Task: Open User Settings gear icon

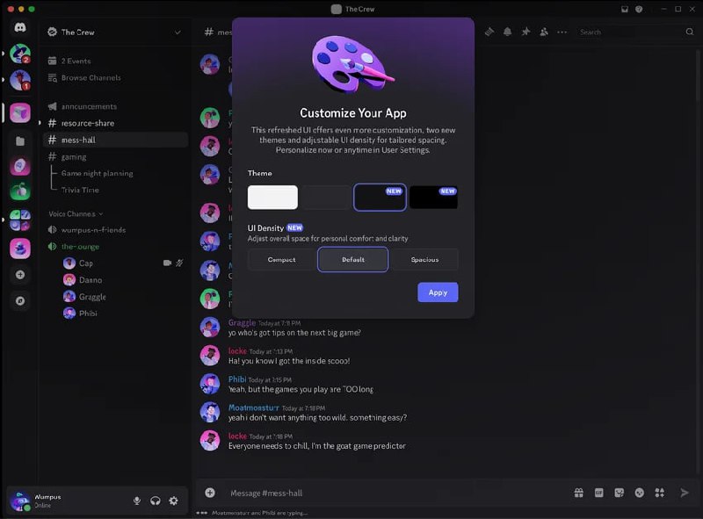Action: click(173, 501)
